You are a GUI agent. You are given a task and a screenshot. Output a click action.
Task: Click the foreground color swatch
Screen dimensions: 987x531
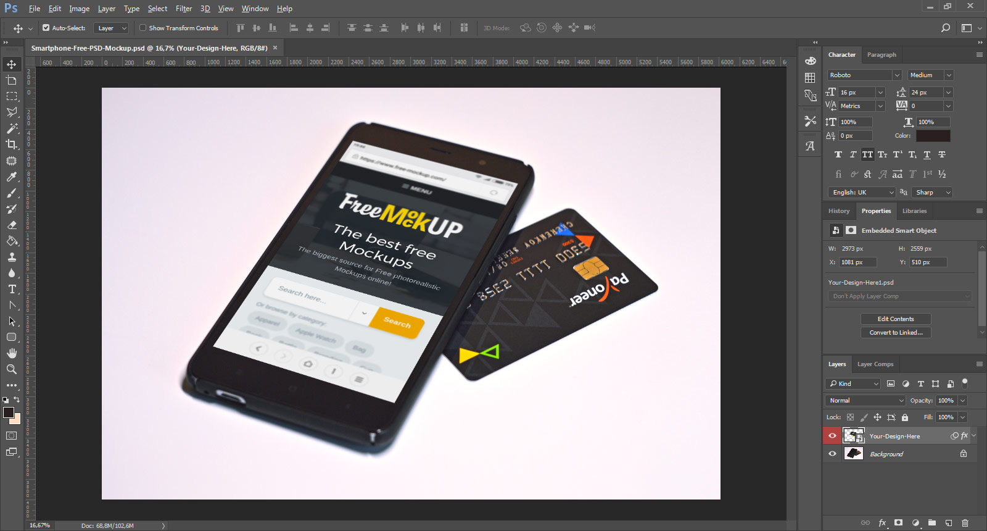click(9, 412)
